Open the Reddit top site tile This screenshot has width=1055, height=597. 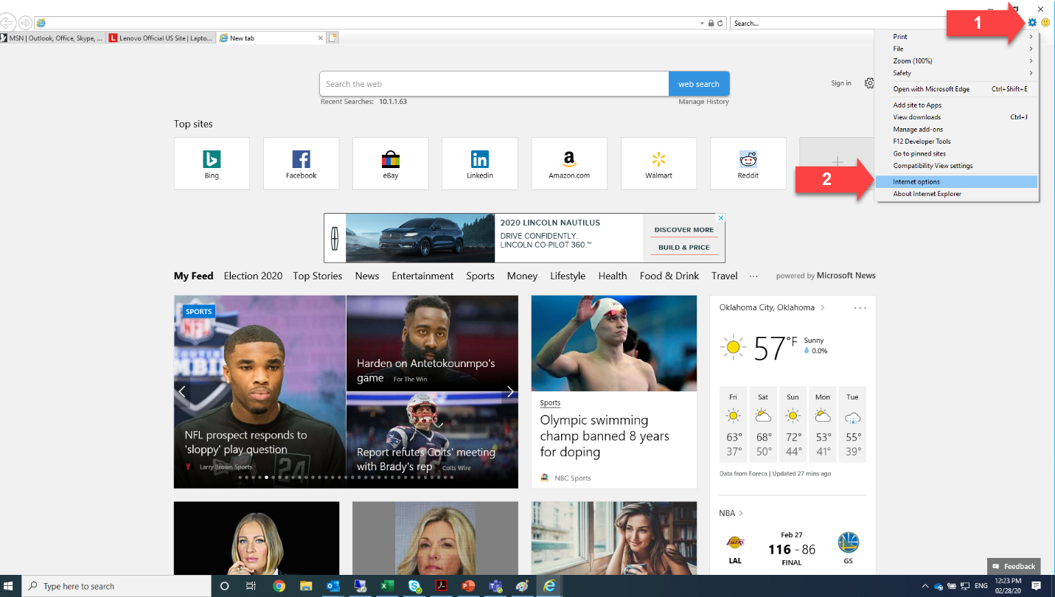(x=748, y=164)
